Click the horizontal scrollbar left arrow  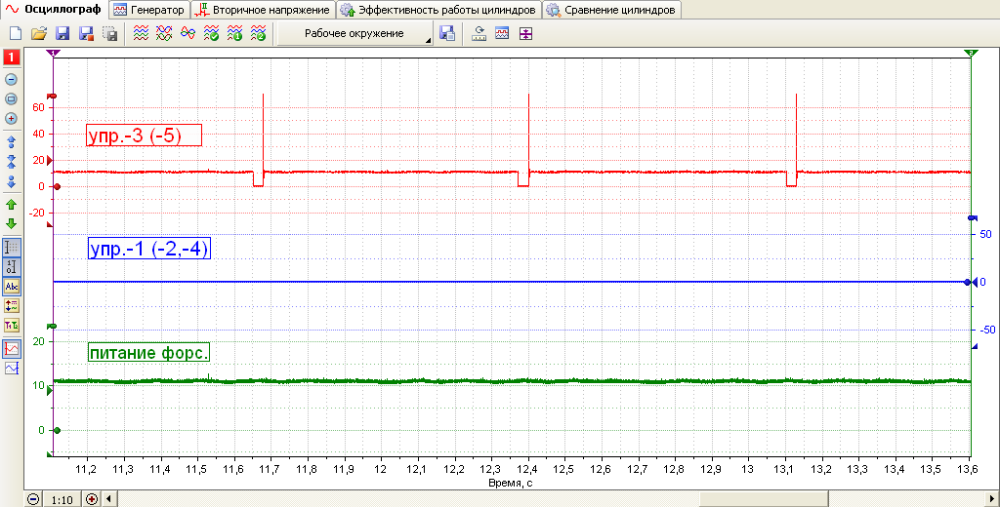point(109,499)
